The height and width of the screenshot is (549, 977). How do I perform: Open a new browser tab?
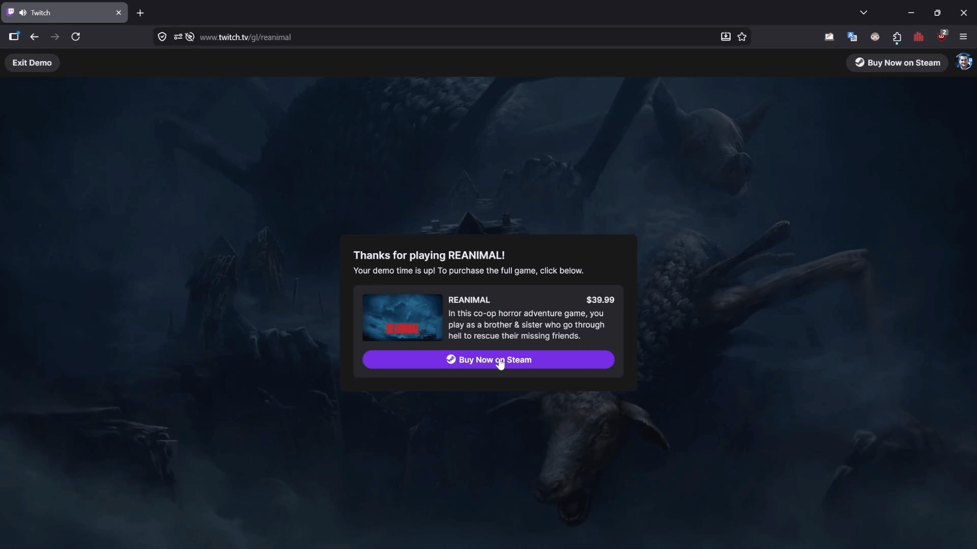click(140, 13)
